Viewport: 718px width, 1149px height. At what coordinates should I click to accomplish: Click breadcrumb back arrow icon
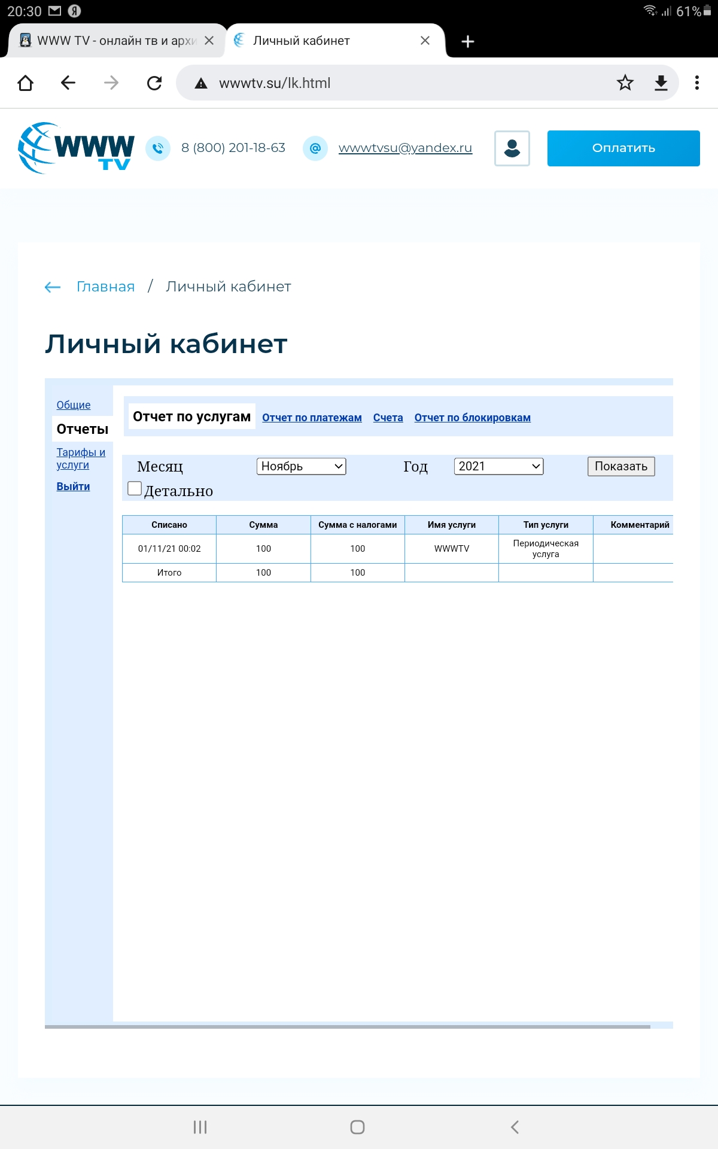(53, 287)
